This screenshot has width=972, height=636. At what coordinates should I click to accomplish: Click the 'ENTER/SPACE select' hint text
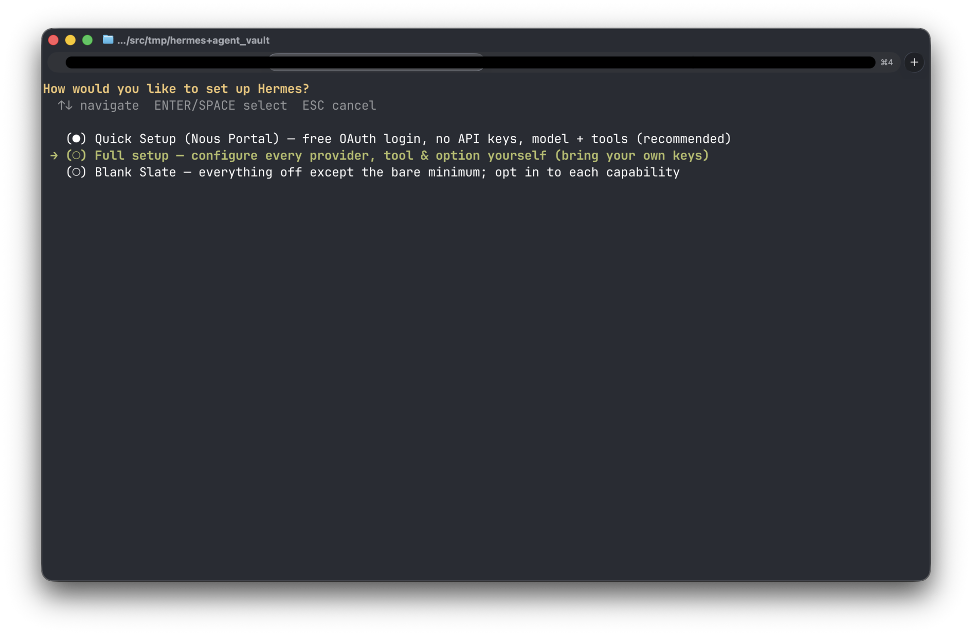(x=220, y=106)
